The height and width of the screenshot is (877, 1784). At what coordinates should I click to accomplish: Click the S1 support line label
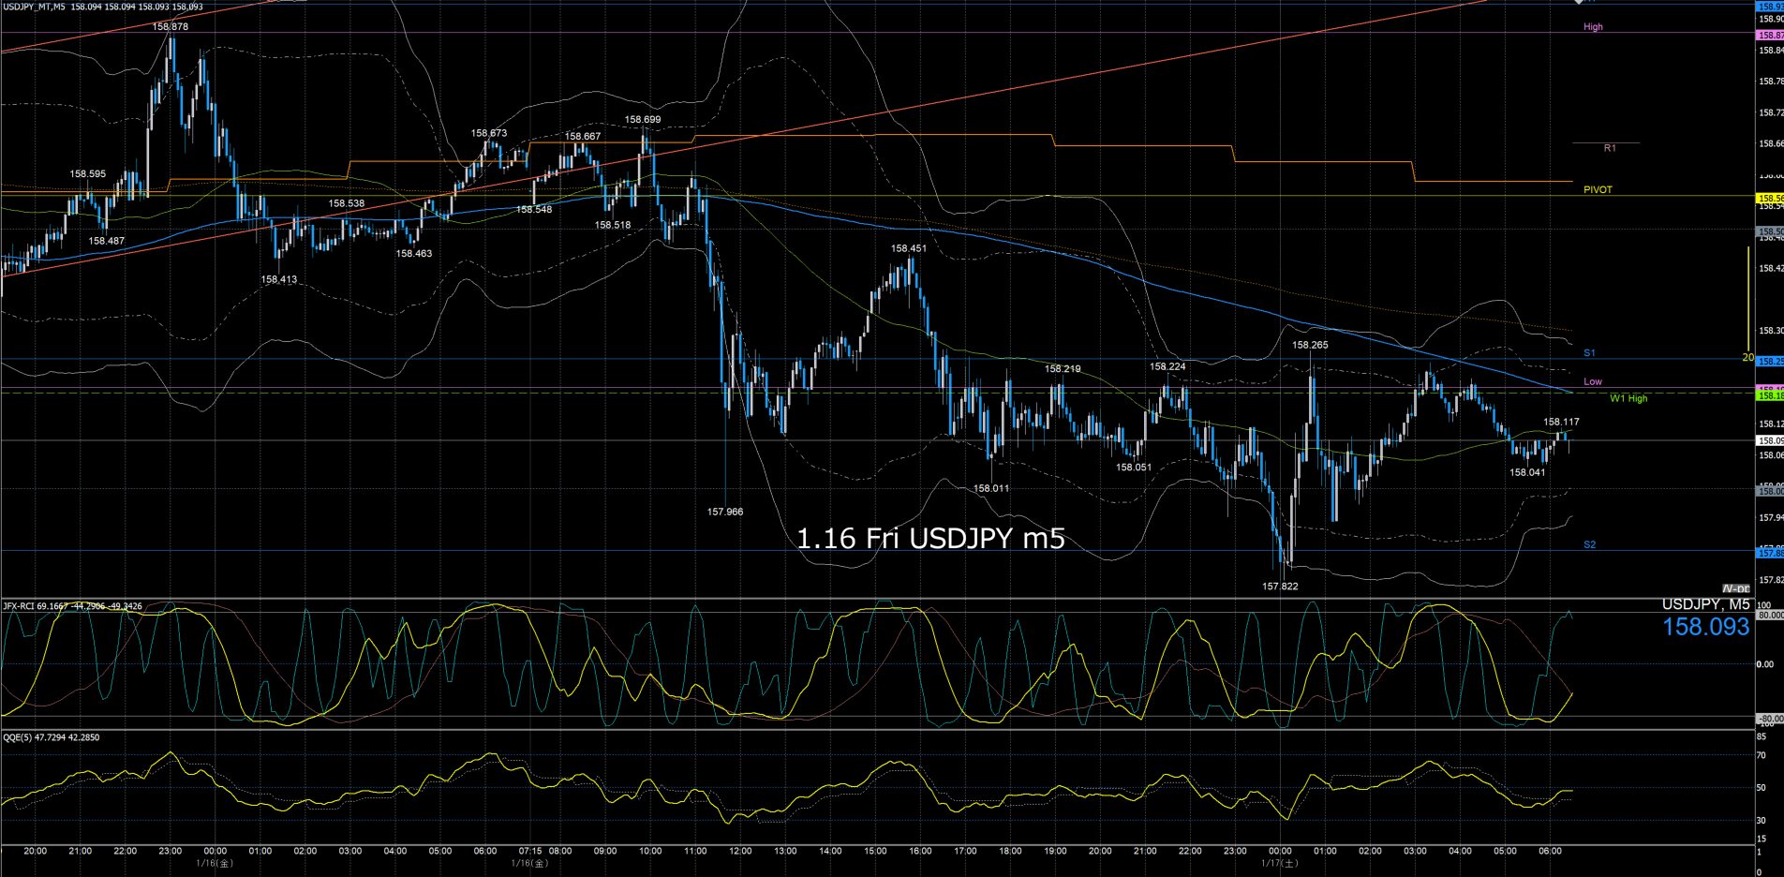1589,353
